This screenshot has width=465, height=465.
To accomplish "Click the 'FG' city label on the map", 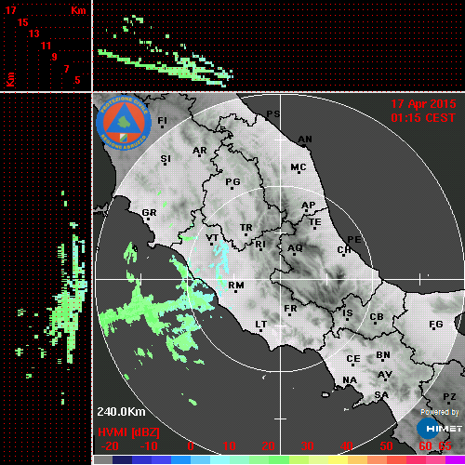I will [x=436, y=325].
